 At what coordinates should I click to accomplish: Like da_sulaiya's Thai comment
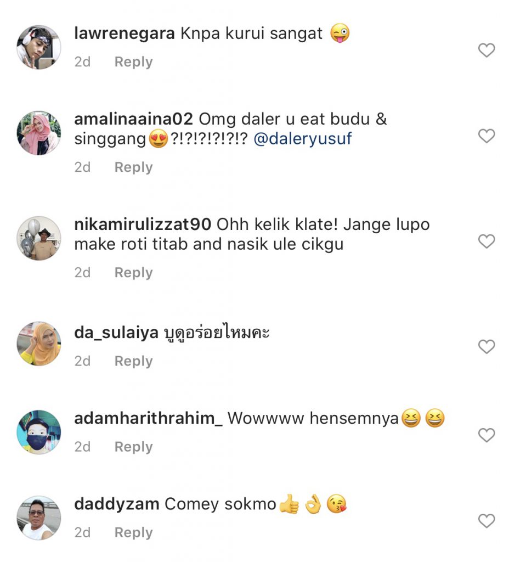(x=486, y=347)
